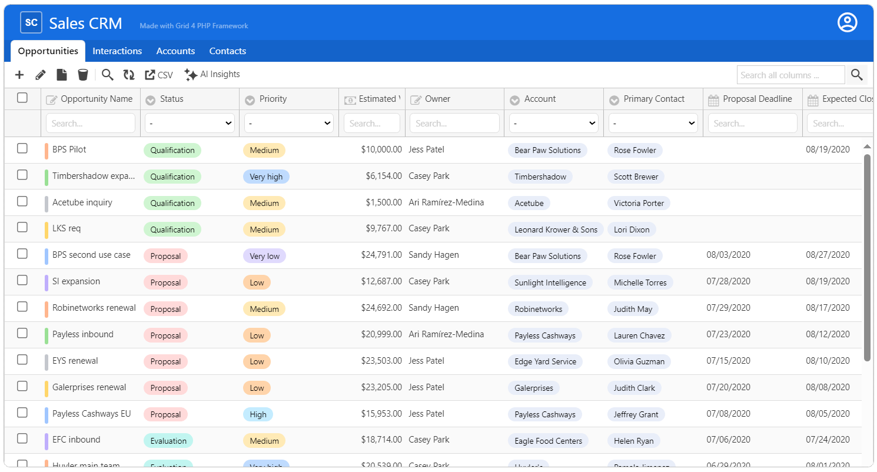
Task: Click the clone record document icon
Action: point(62,75)
